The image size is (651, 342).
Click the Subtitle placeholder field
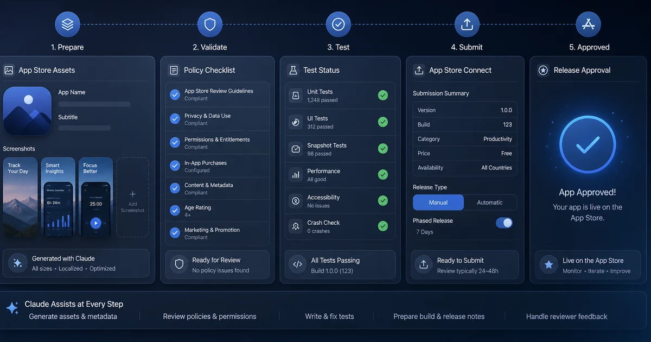(84, 128)
